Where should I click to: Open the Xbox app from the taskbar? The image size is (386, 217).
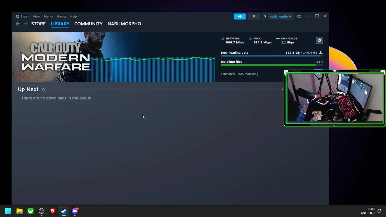click(30, 211)
